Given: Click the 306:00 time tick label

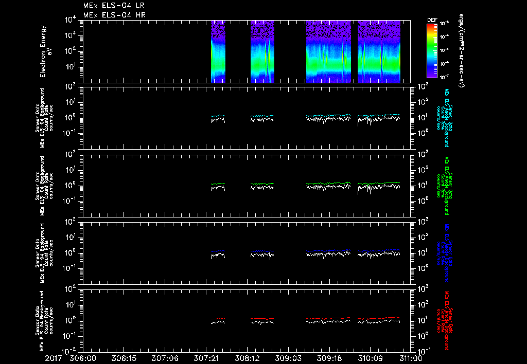Looking at the screenshot, I should 83,358.
